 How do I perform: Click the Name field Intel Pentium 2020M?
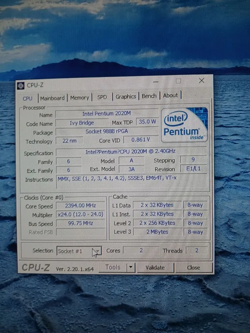[x=107, y=114]
